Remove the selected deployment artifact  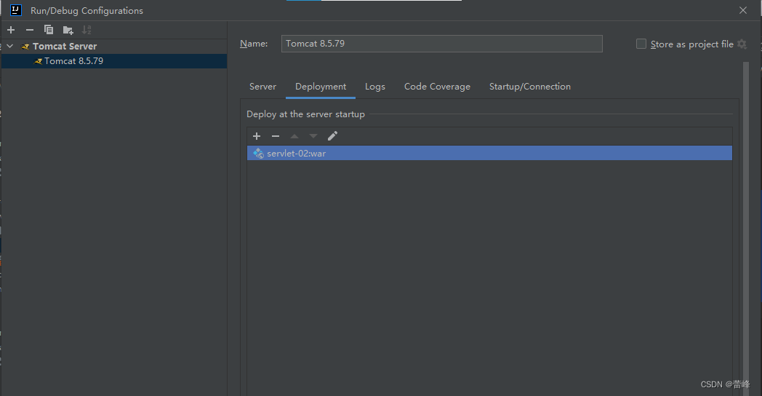[276, 136]
